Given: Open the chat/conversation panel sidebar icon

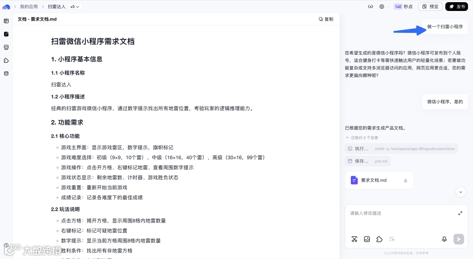Looking at the screenshot, I should click(x=6, y=21).
